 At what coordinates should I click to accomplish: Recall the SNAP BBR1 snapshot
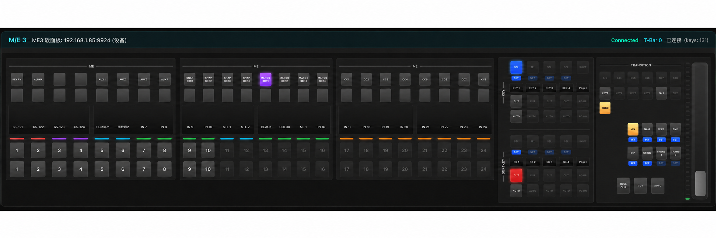190,80
